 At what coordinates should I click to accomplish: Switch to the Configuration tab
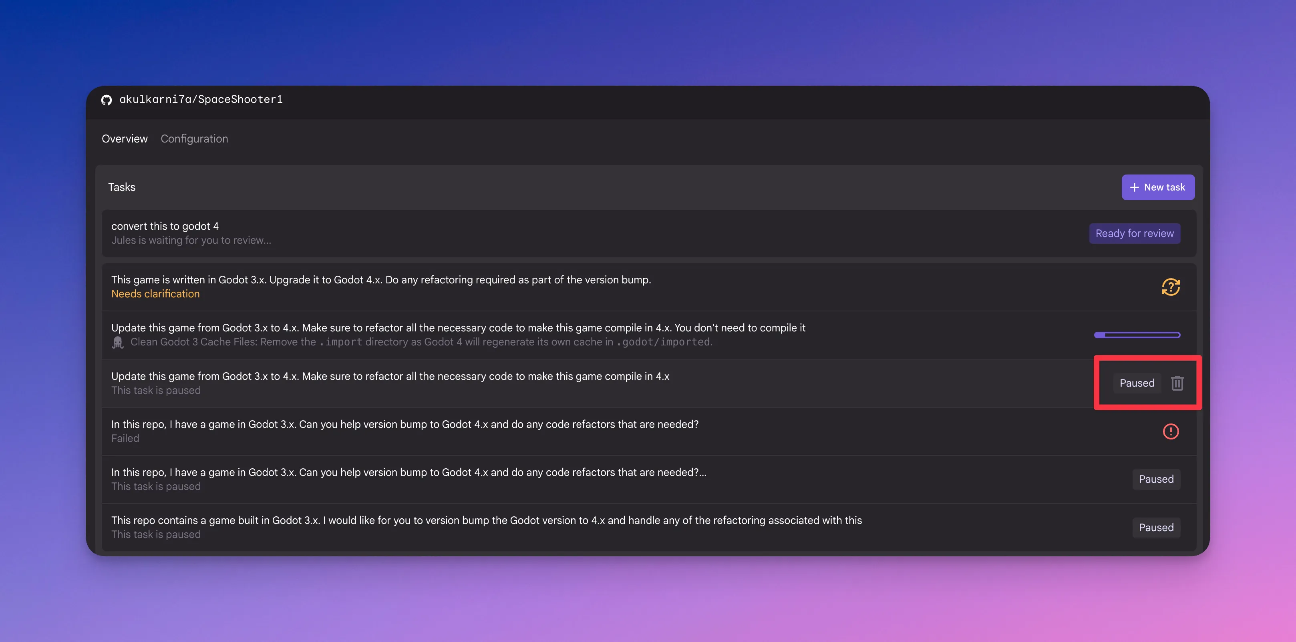(194, 139)
